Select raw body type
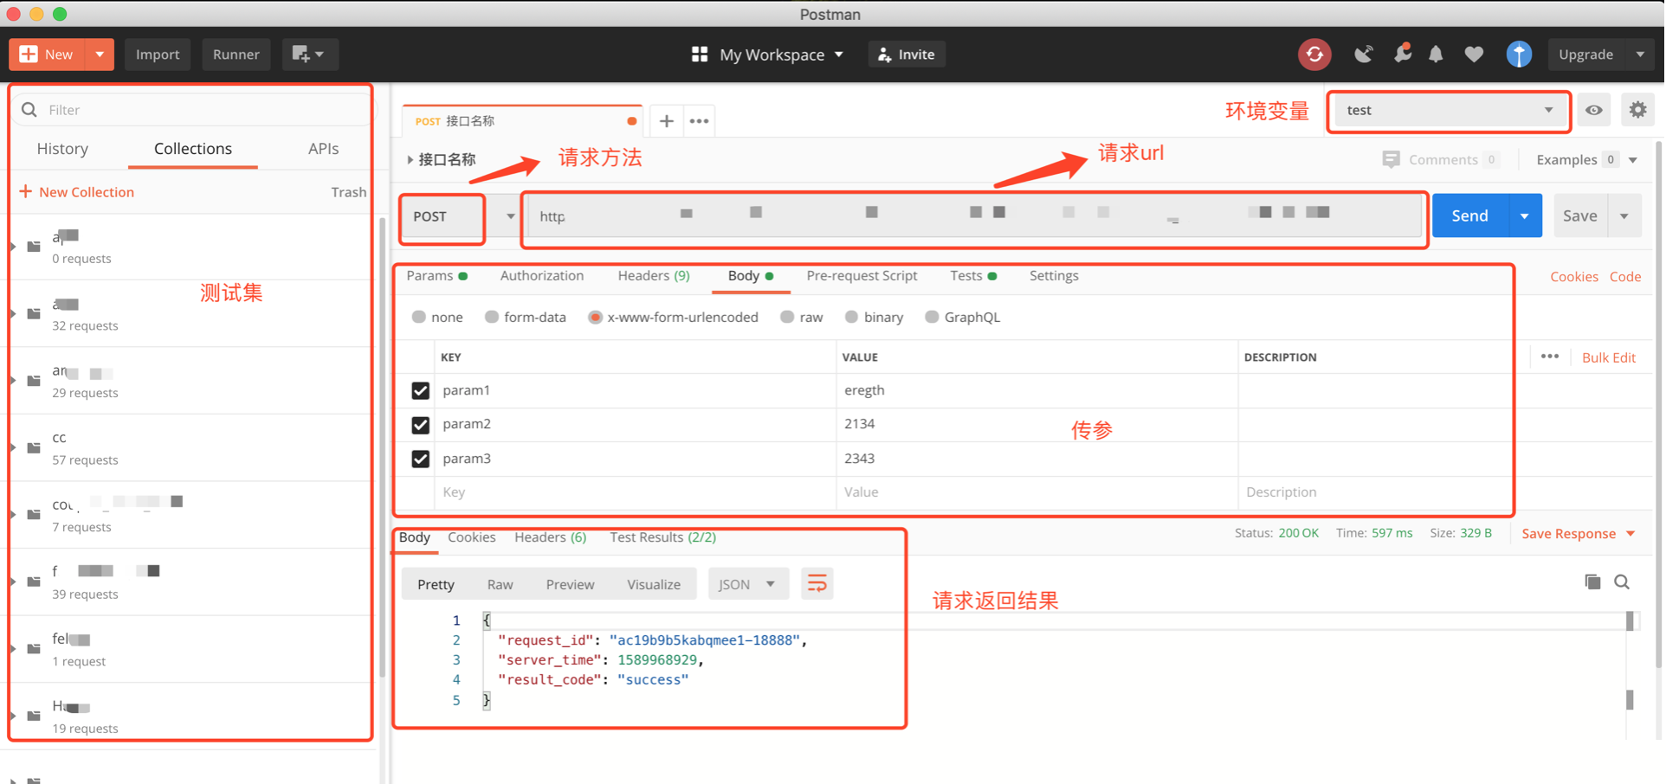The height and width of the screenshot is (784, 1666). click(787, 317)
